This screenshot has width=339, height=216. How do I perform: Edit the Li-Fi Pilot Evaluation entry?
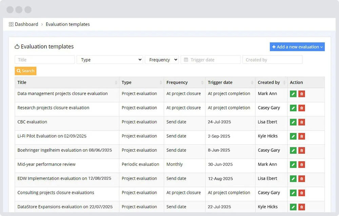(293, 136)
